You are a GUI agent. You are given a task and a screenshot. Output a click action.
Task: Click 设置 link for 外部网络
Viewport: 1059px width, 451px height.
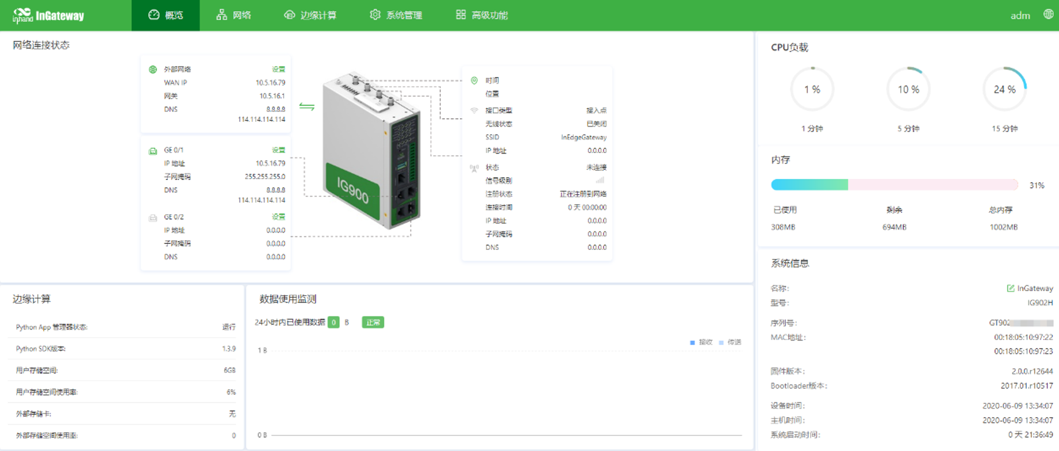278,69
